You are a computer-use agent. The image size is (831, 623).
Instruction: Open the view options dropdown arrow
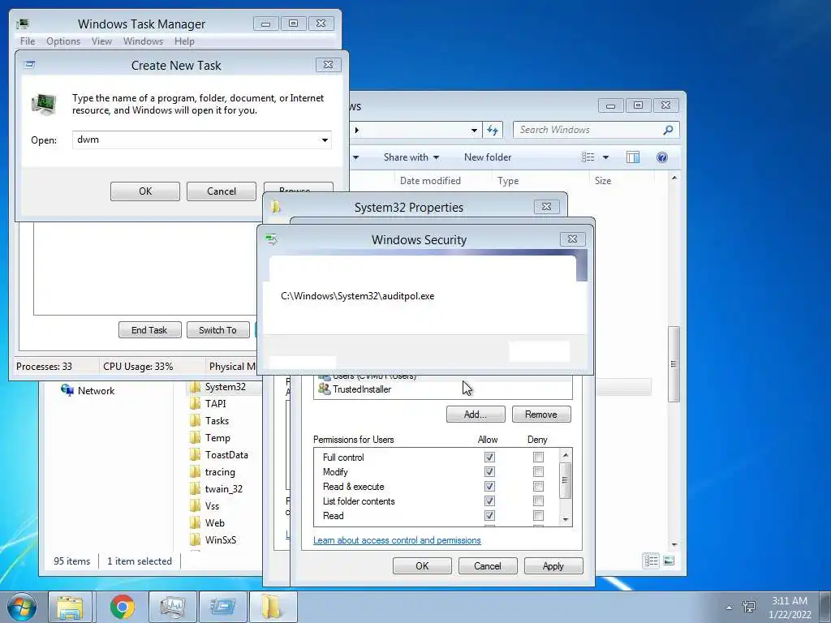coord(605,157)
